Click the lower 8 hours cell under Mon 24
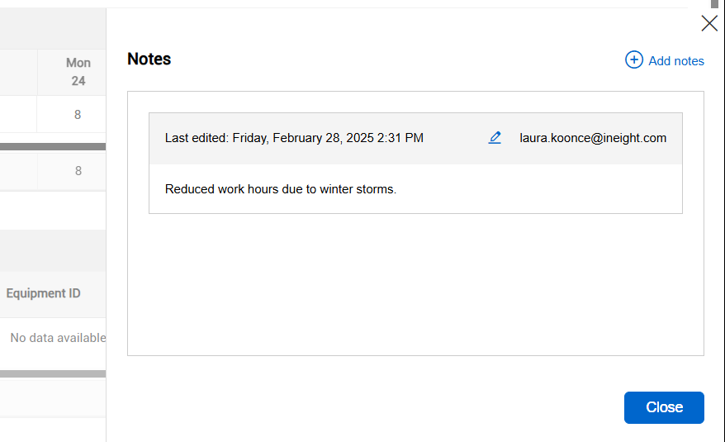 (78, 171)
